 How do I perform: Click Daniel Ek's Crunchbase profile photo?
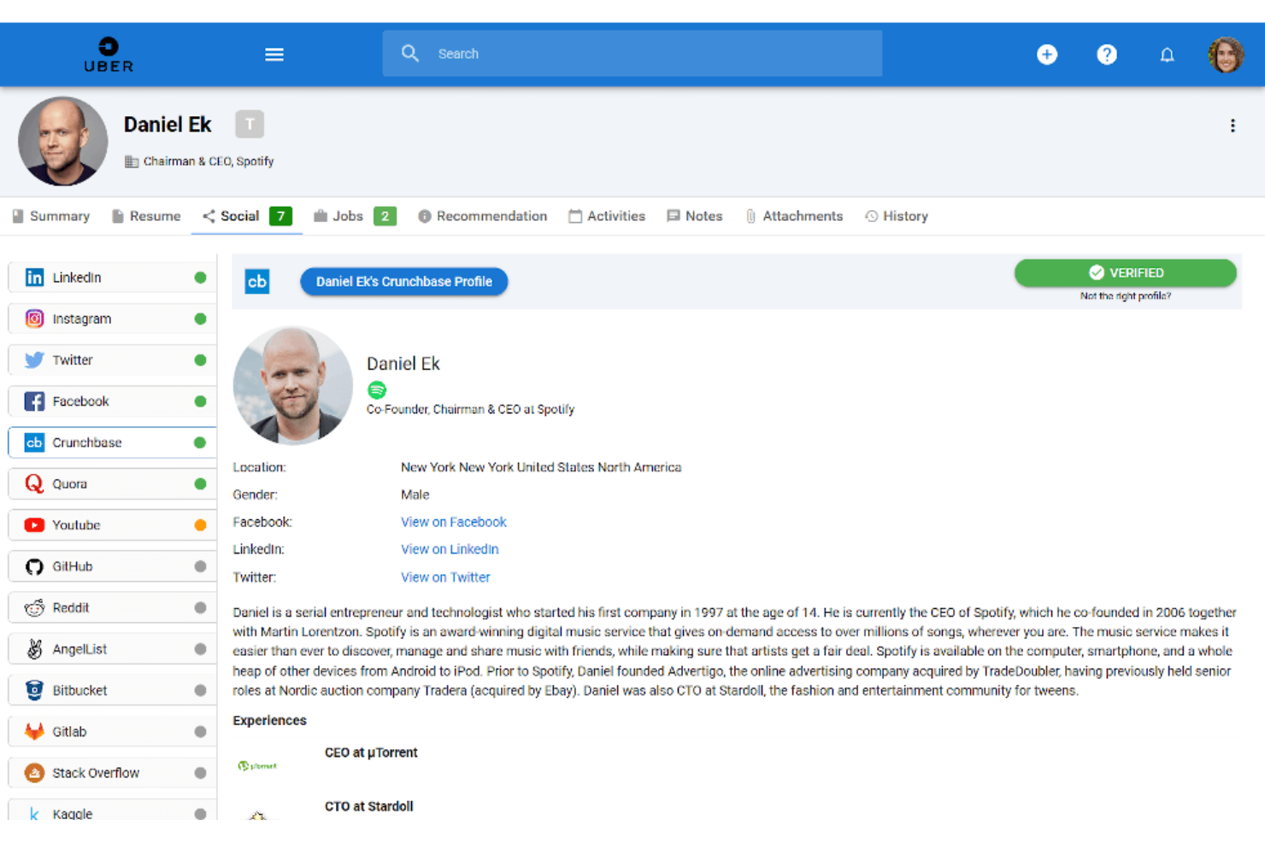click(x=292, y=385)
